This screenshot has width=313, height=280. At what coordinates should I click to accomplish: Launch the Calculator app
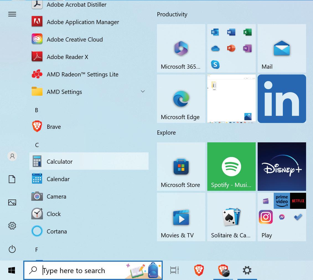click(x=89, y=161)
